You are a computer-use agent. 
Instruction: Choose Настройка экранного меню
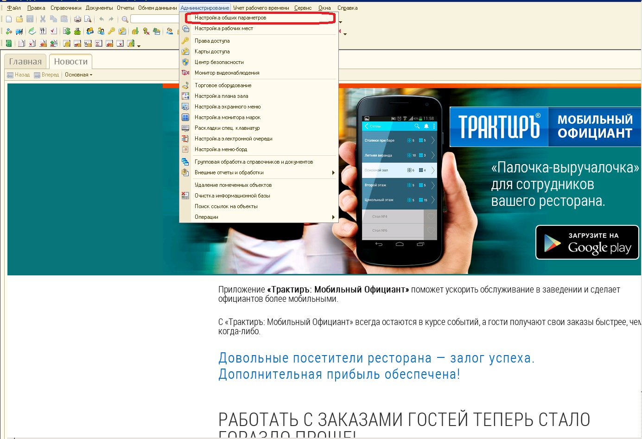pyautogui.click(x=259, y=107)
